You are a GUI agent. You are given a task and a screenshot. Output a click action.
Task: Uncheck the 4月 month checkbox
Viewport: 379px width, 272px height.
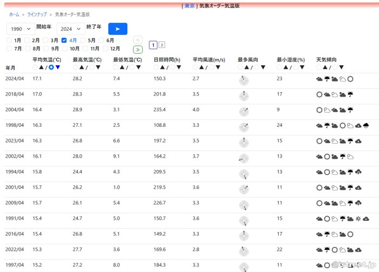coord(64,40)
